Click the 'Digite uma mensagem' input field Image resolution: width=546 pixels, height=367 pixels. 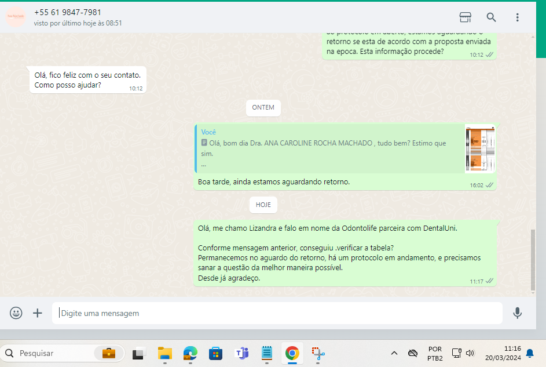(x=278, y=313)
